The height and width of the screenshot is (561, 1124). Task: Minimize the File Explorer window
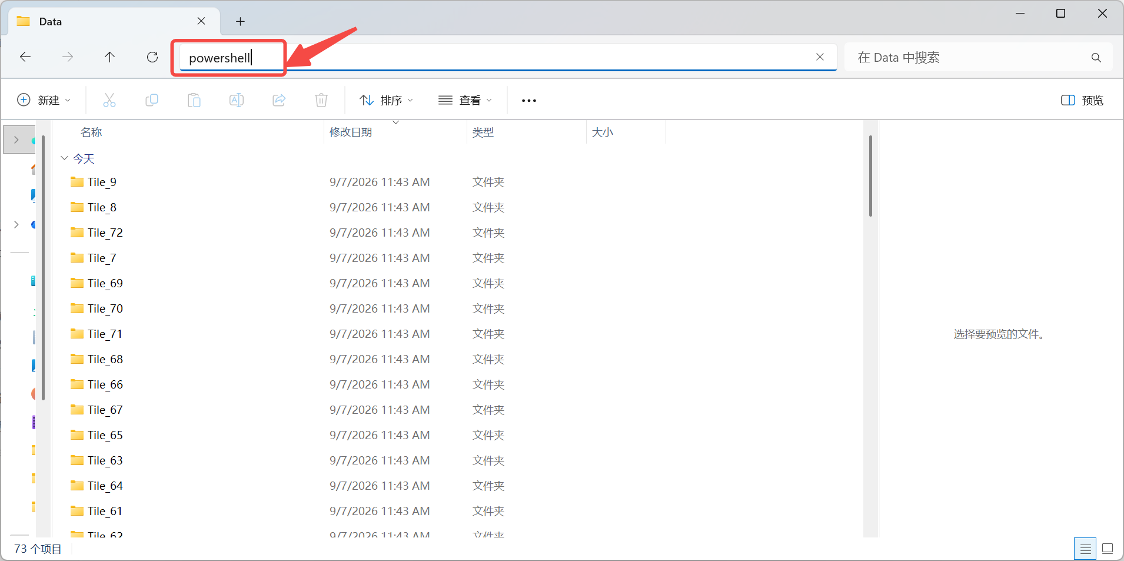(x=1020, y=14)
